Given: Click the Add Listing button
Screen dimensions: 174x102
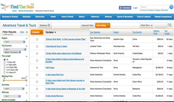Looking at the screenshot, I should pyautogui.click(x=103, y=25).
